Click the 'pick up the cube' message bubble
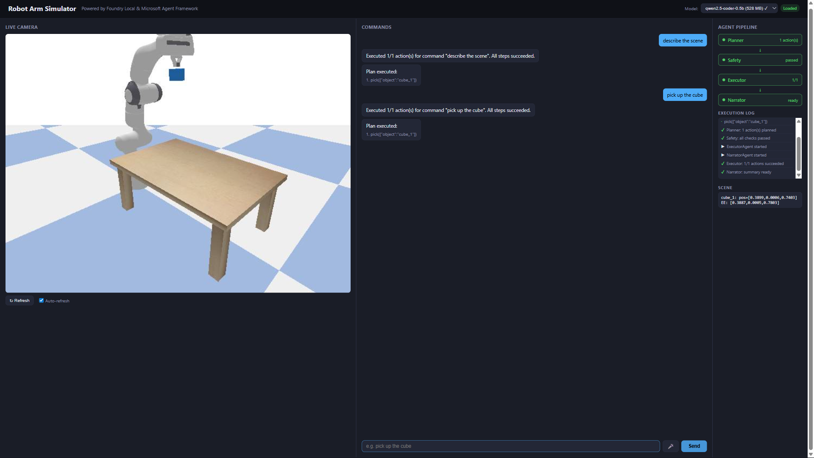Viewport: 814px width, 458px height. pyautogui.click(x=685, y=95)
